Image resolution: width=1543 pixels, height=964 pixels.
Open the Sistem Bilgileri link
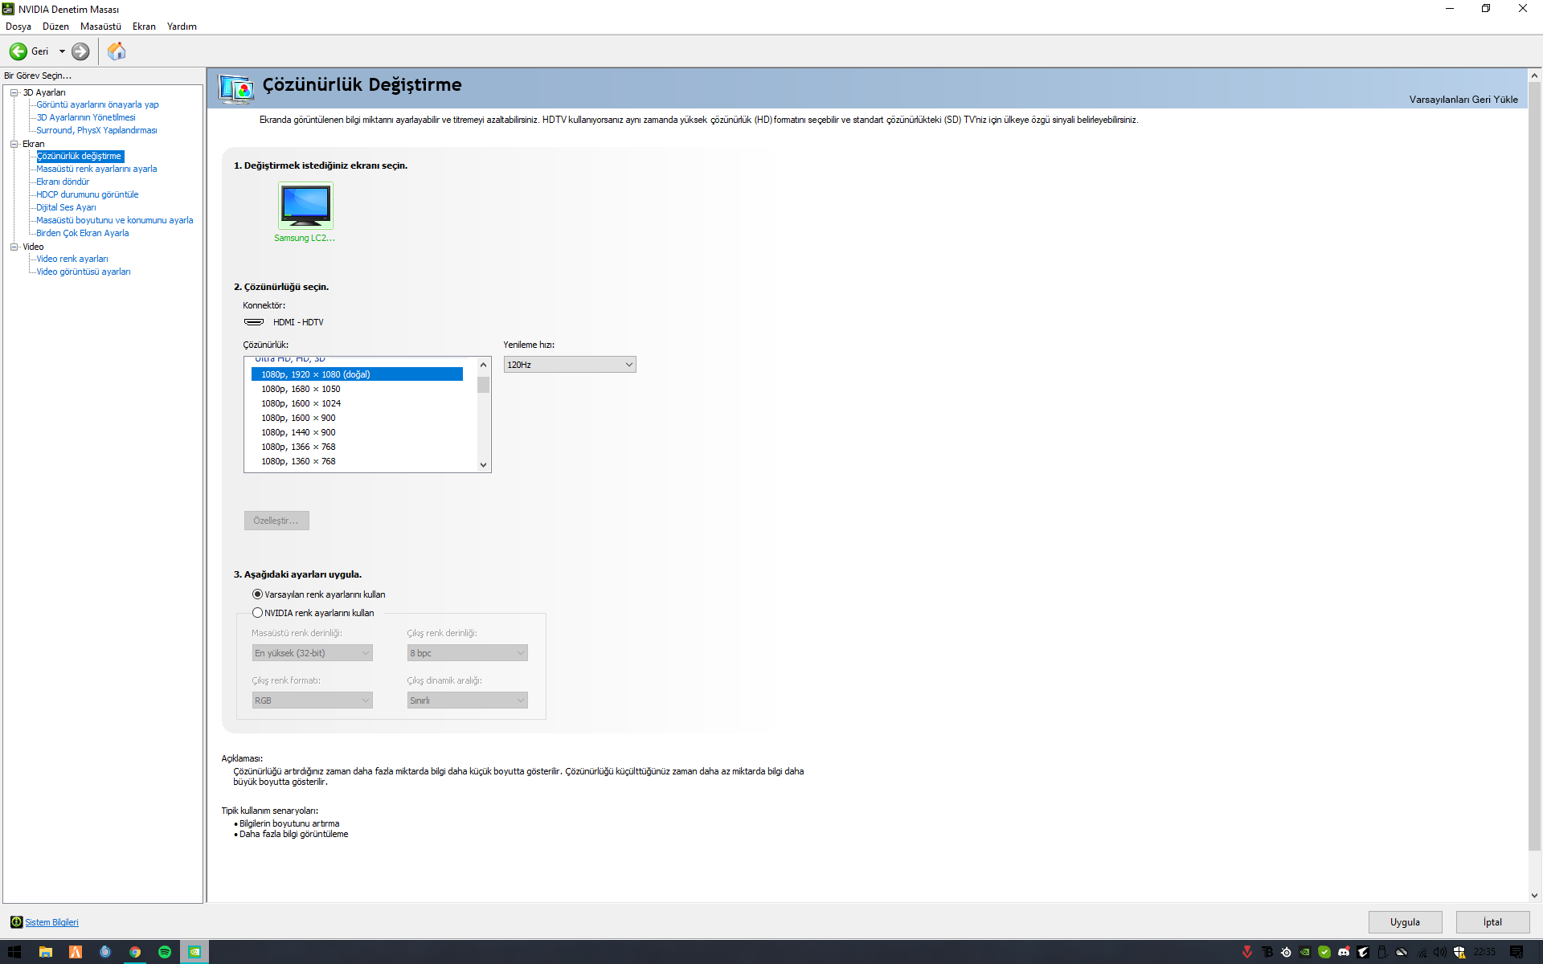click(x=51, y=922)
